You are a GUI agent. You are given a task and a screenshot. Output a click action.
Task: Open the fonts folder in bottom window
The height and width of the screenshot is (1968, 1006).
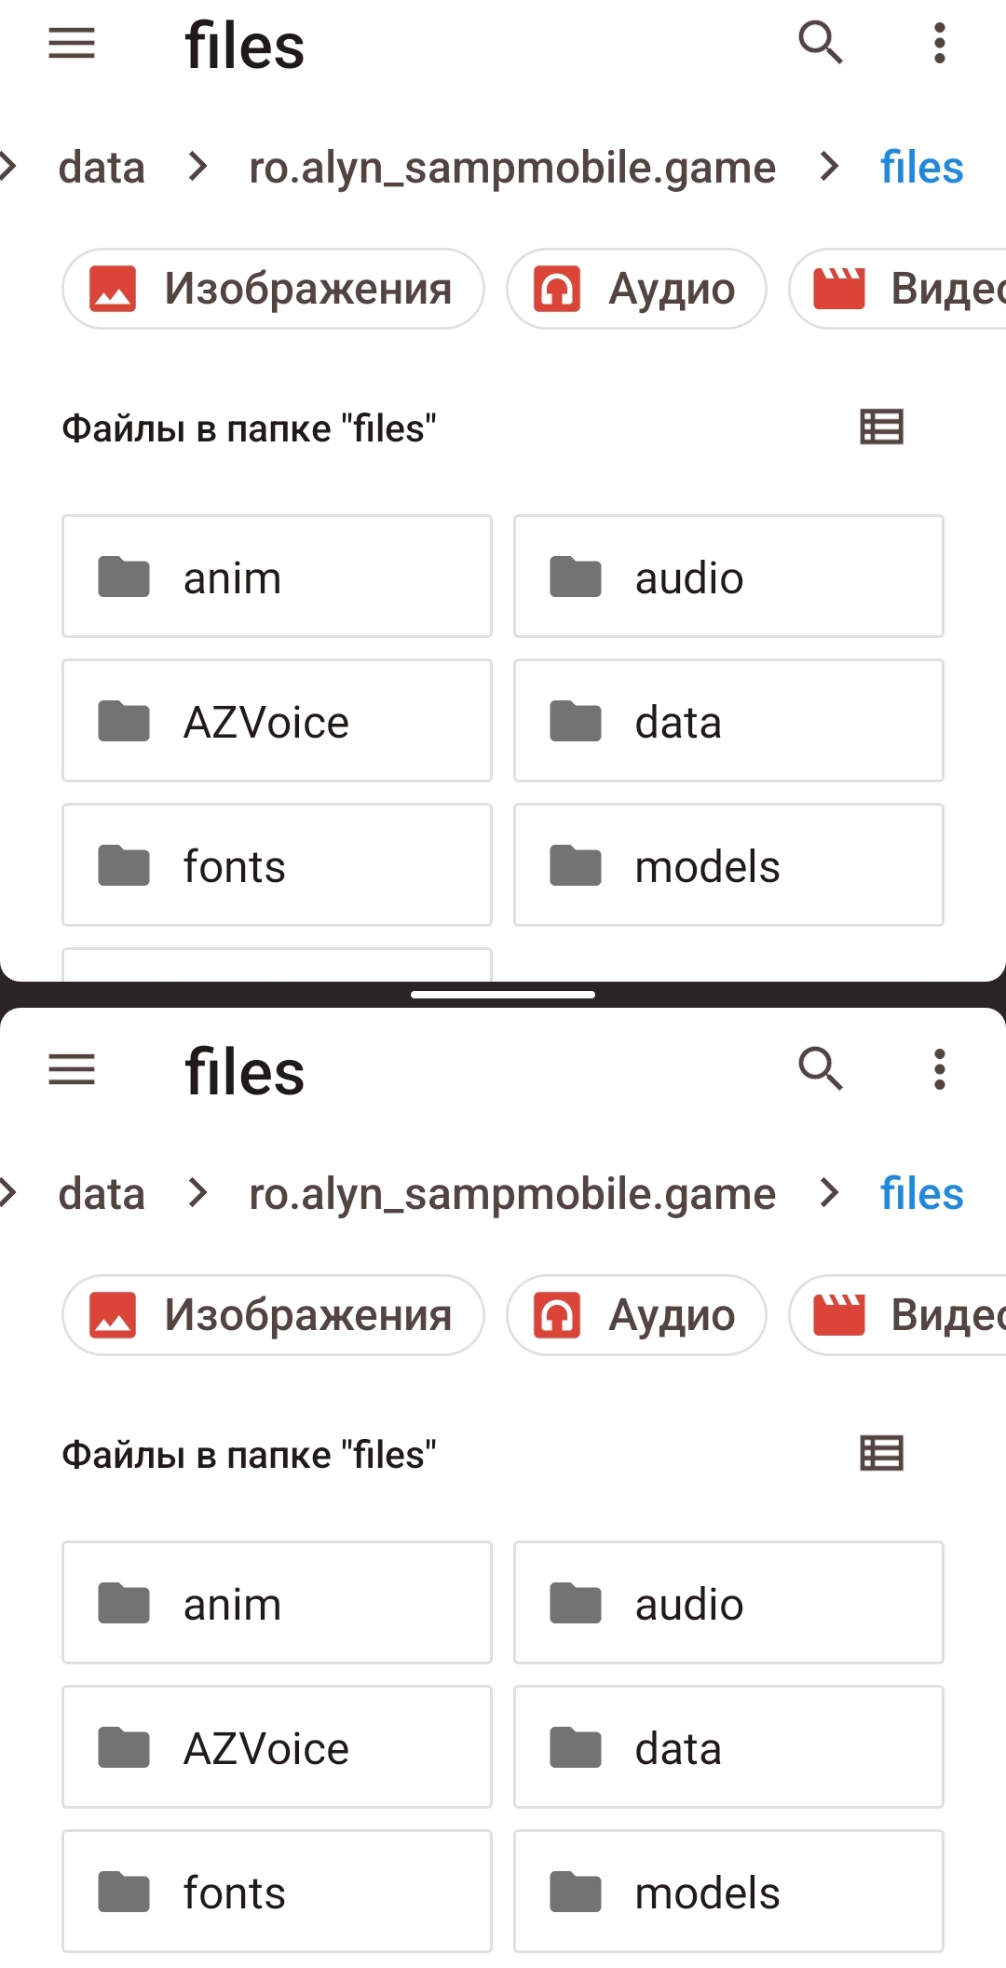pos(277,1892)
